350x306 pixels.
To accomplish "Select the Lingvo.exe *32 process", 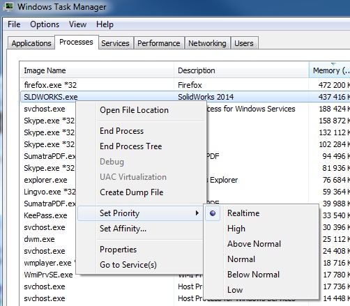I will [50, 192].
